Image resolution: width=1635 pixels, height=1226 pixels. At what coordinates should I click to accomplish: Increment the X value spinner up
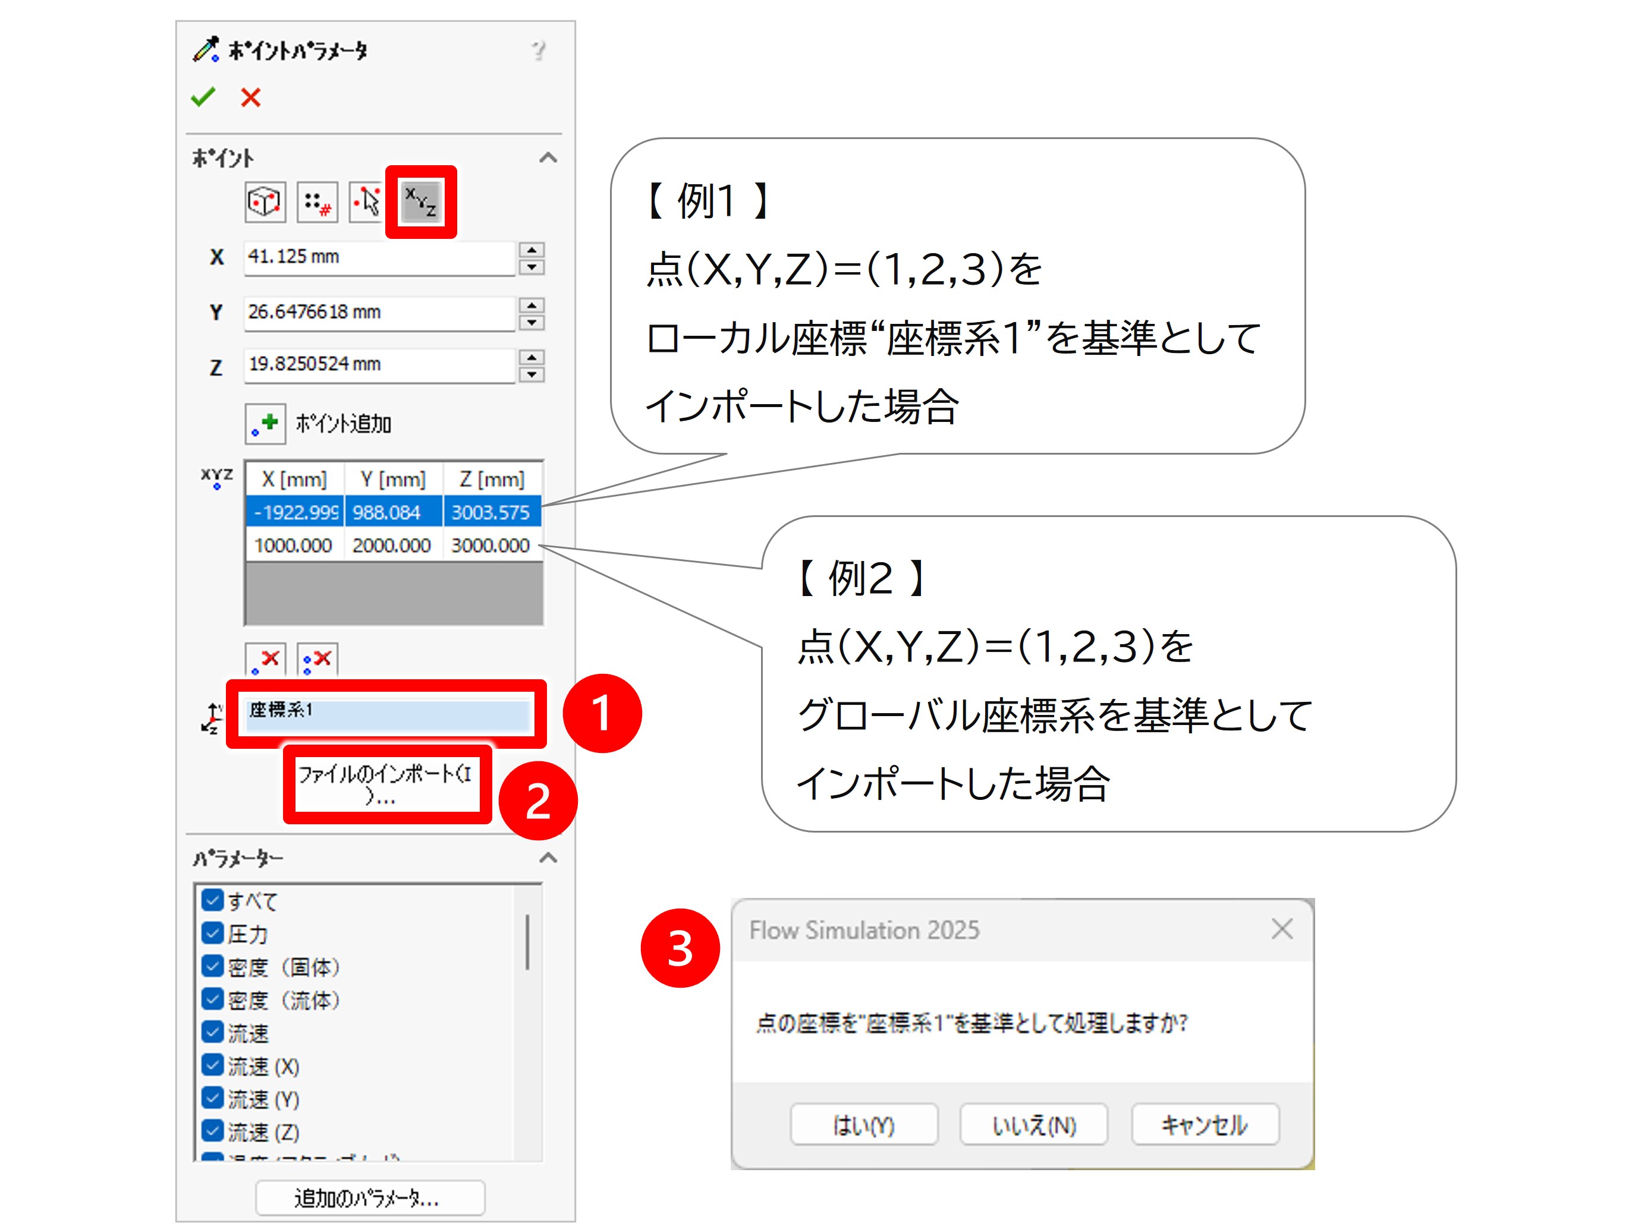coord(532,250)
